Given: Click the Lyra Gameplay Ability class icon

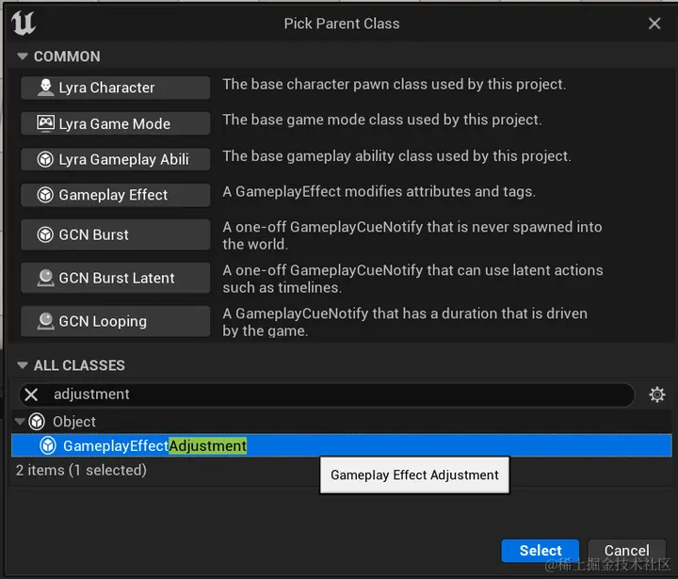Looking at the screenshot, I should (x=45, y=159).
